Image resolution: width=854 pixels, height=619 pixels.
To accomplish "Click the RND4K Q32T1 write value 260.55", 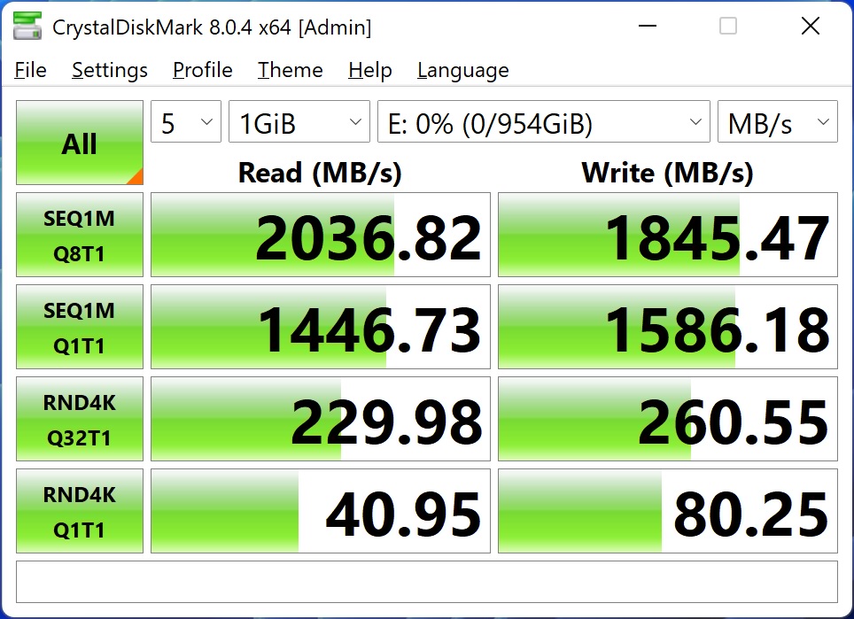I will tap(668, 419).
